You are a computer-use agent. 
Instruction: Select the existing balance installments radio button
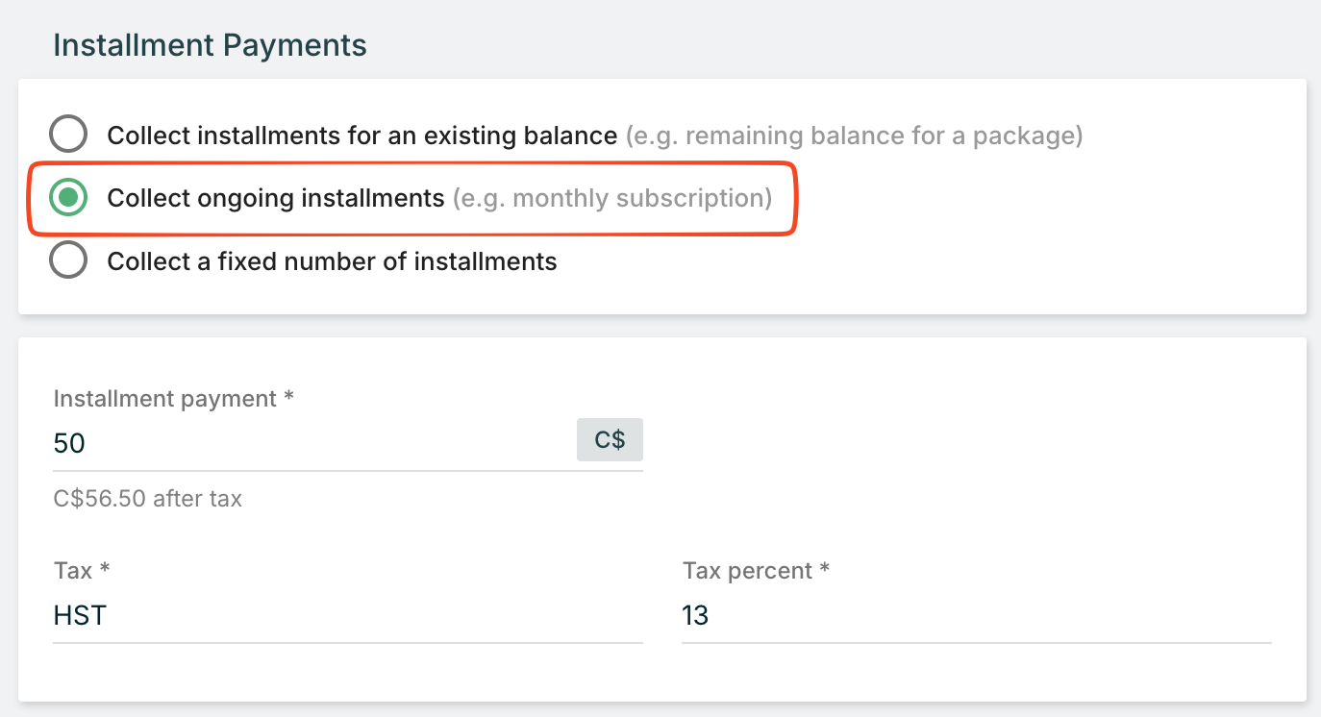click(68, 136)
